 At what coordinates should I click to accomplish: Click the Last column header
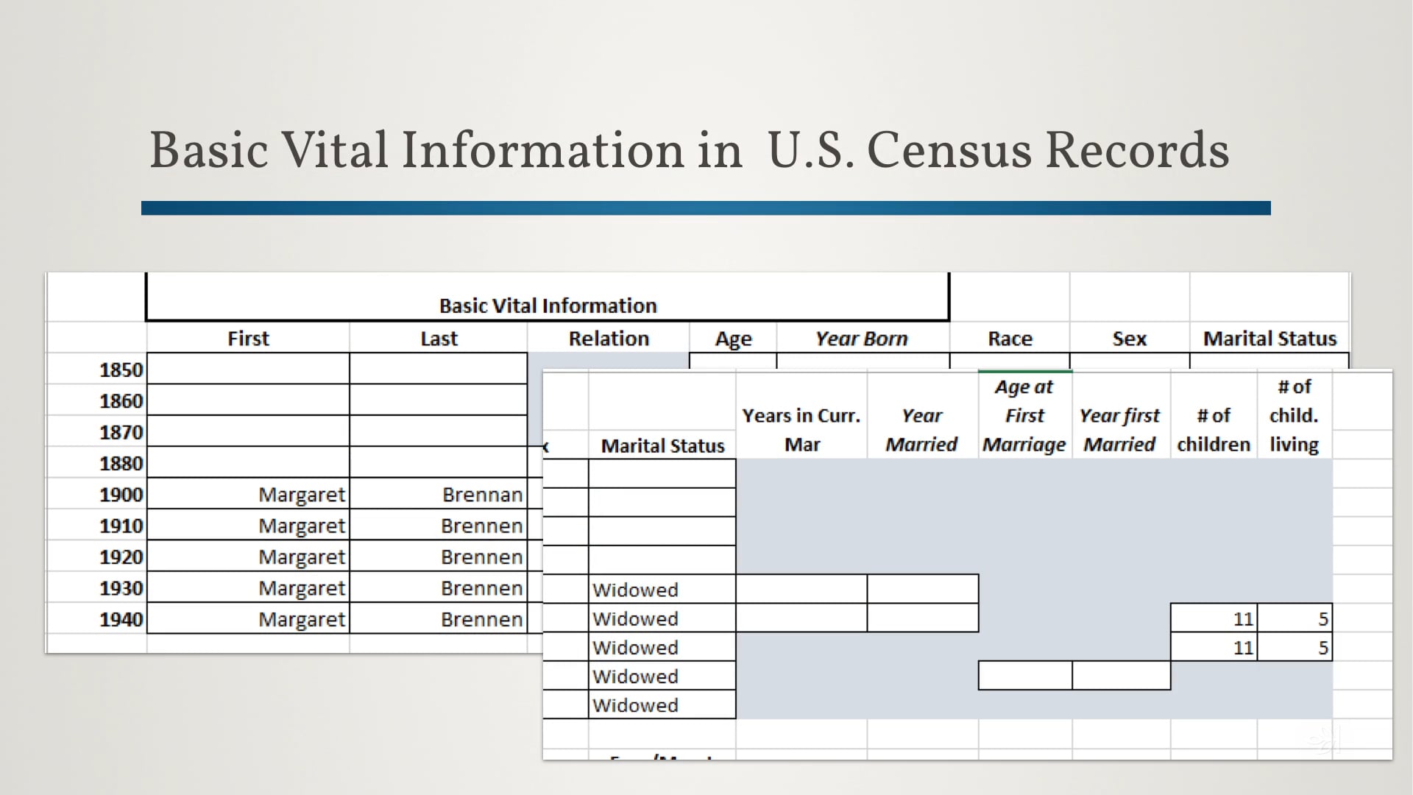pos(439,338)
